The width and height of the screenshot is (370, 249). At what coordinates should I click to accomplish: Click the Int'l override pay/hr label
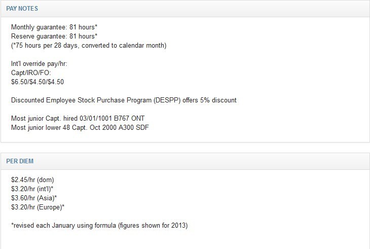tap(39, 64)
